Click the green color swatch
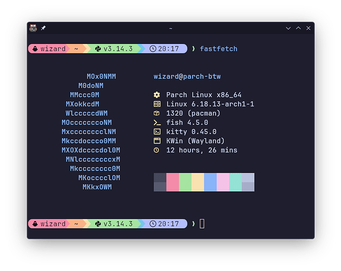The image size is (341, 271). 185,182
